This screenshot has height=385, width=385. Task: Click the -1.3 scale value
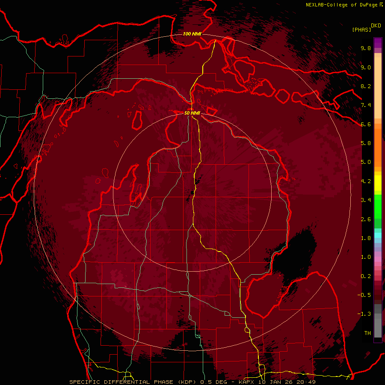(364, 314)
